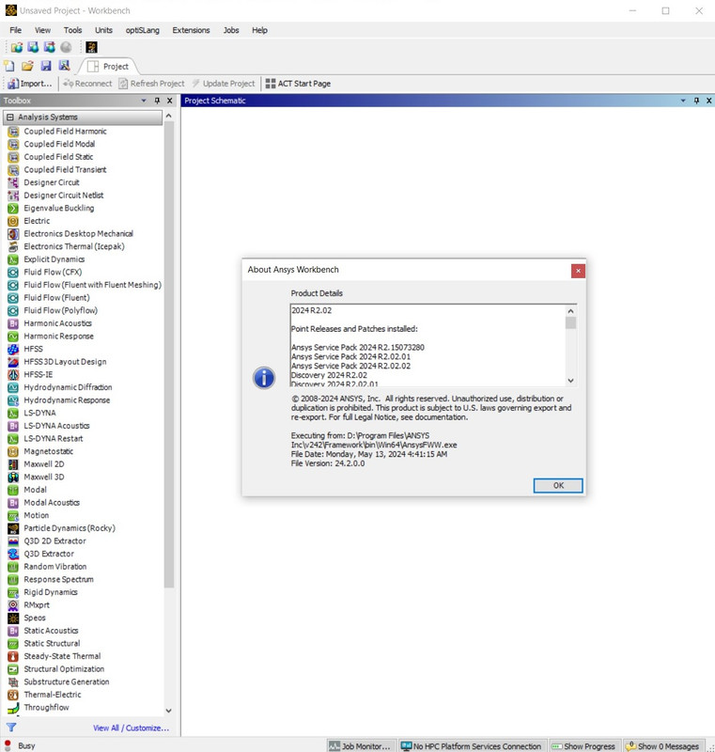
Task: Click Show 0 Messages in status bar
Action: coord(664,746)
